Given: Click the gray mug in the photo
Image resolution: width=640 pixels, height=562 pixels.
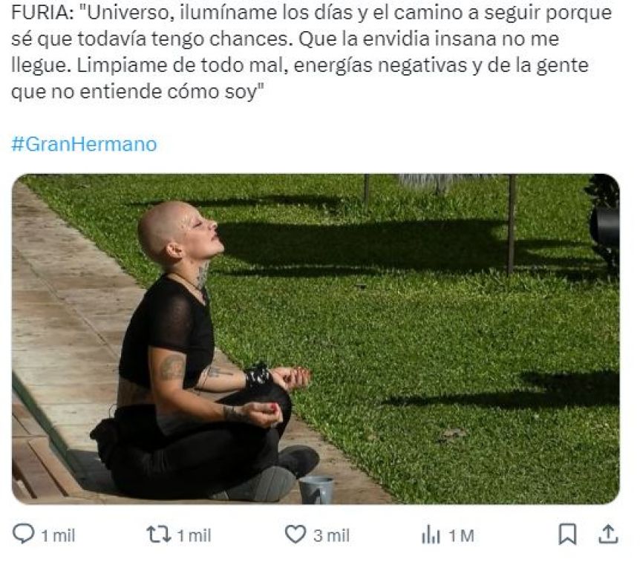Looking at the screenshot, I should pyautogui.click(x=316, y=489).
